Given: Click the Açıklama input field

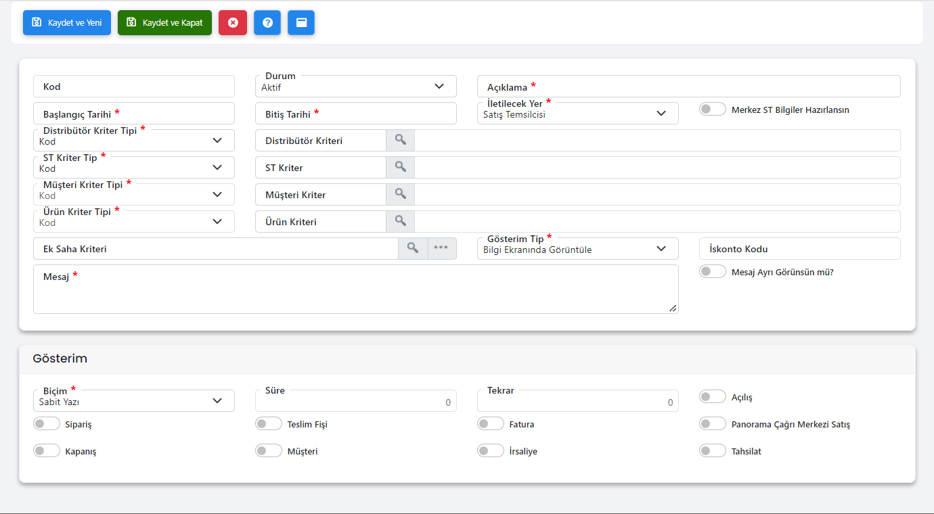Looking at the screenshot, I should [x=689, y=87].
